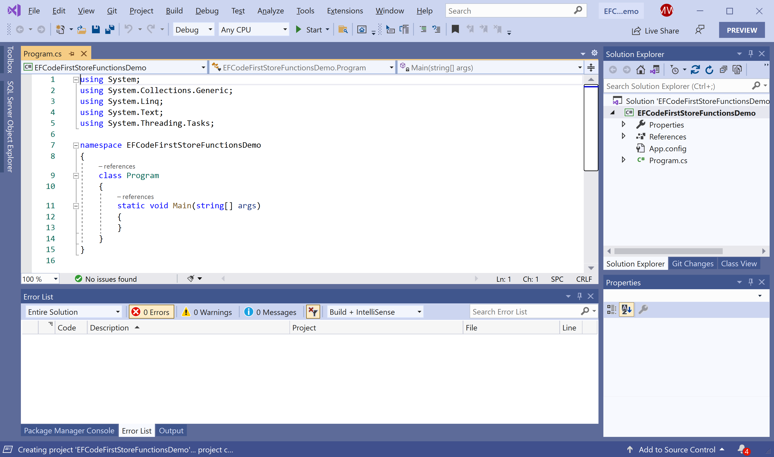The height and width of the screenshot is (457, 774).
Task: Click the Collapse All icon in Solution Explorer
Action: pyautogui.click(x=723, y=70)
